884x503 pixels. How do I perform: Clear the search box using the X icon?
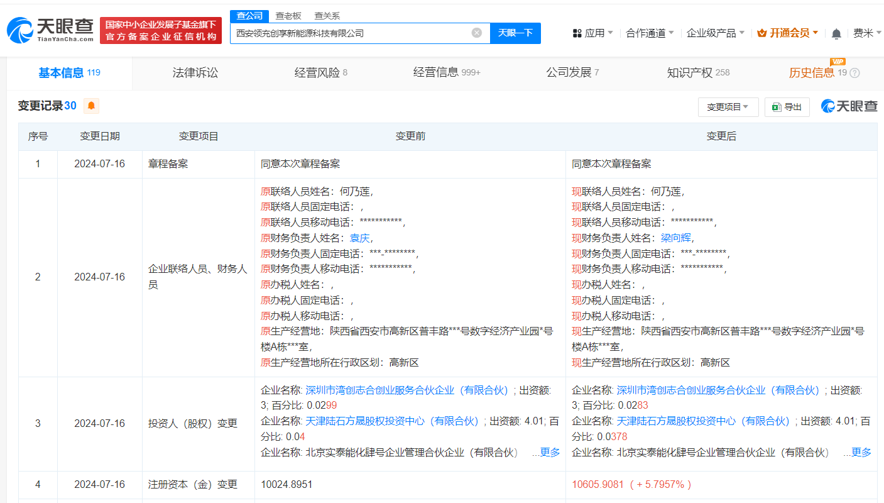(476, 33)
